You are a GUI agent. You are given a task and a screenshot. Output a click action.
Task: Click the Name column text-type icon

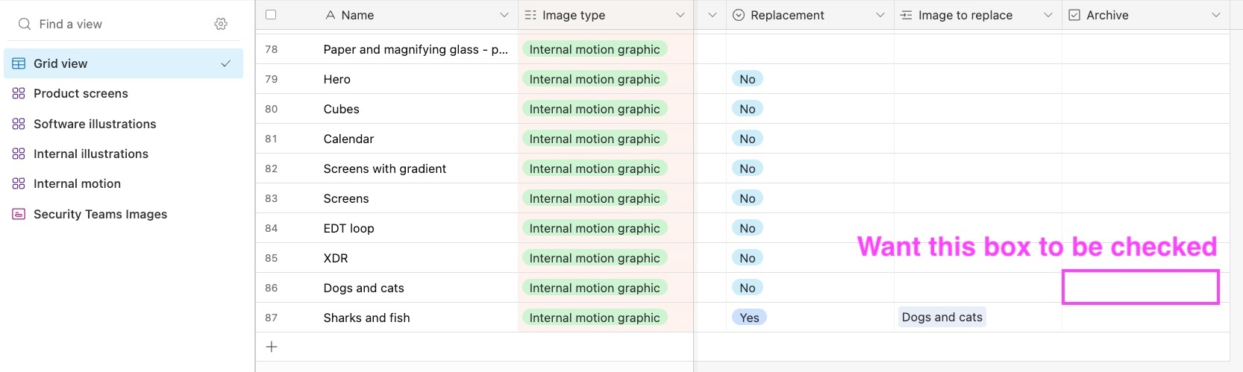(331, 15)
